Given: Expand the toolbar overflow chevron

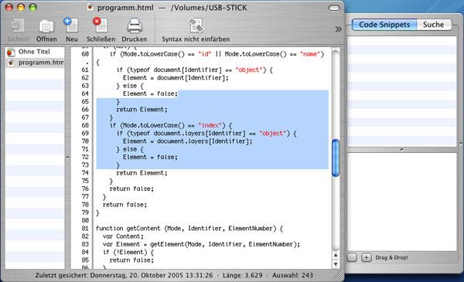Looking at the screenshot, I should click(x=338, y=29).
